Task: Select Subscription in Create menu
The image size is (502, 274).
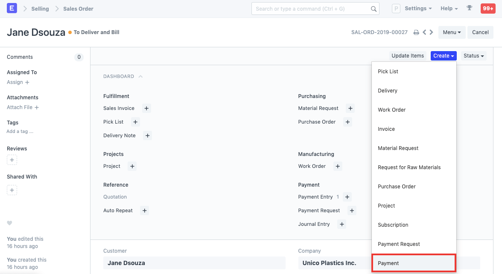Action: [414, 225]
